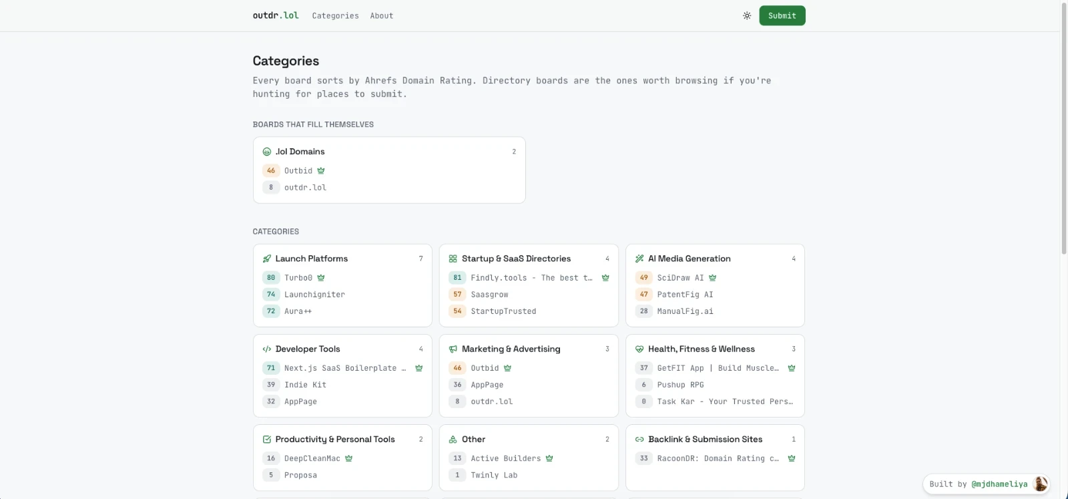Screen dimensions: 1068x499
Task: Open the AI Media Generation category title
Action: (690, 259)
